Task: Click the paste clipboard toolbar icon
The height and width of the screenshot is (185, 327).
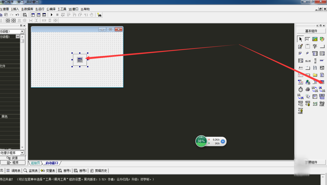Action: [x=6, y=15]
